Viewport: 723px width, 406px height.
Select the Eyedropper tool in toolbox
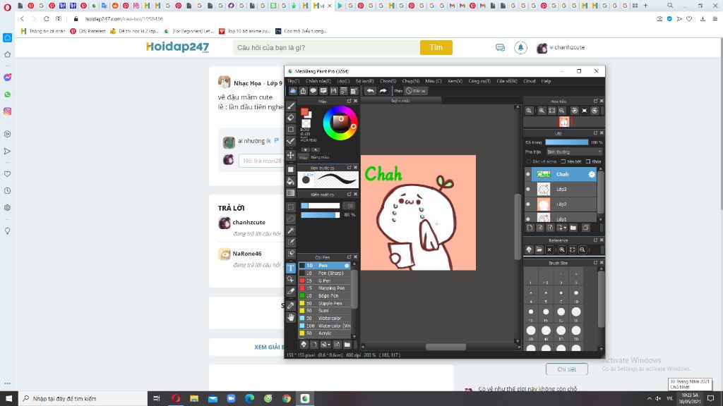click(291, 305)
